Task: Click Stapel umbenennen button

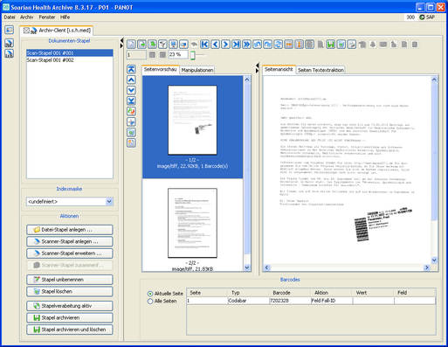Action: [70, 280]
